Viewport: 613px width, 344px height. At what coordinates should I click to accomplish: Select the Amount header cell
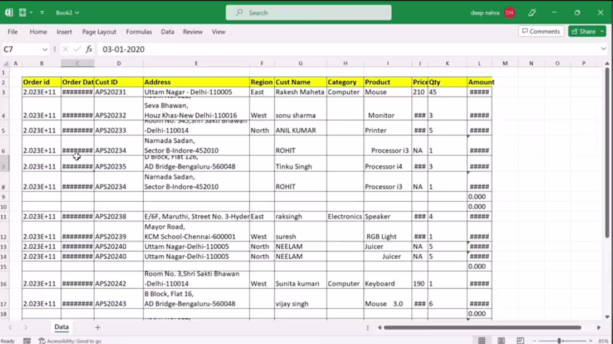(479, 82)
